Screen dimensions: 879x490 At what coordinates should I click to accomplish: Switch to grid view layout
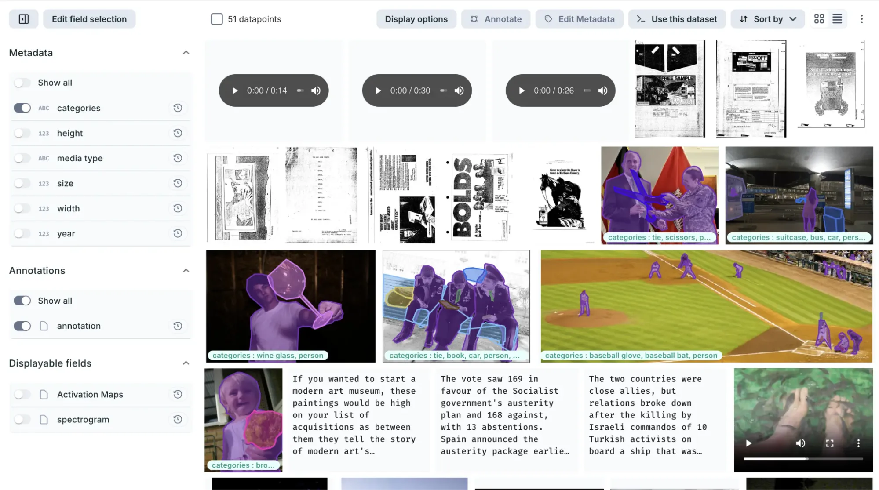pos(819,19)
